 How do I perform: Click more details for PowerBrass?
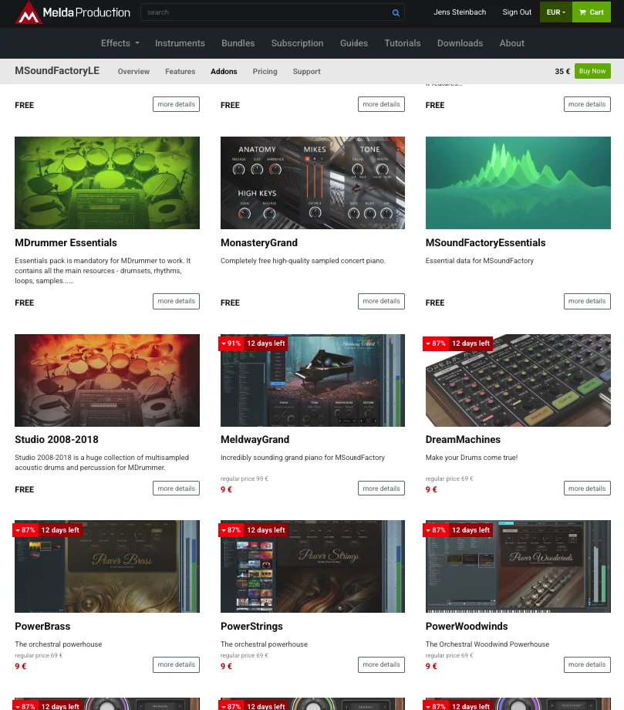click(x=176, y=664)
